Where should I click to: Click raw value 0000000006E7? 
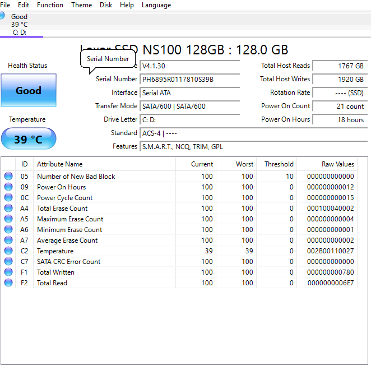[x=331, y=283]
